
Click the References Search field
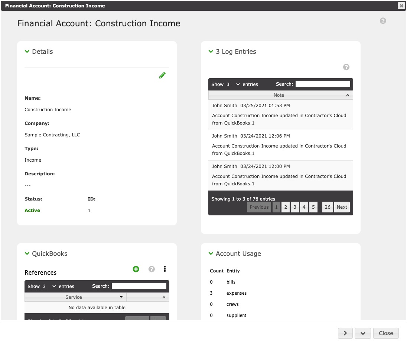[x=139, y=286]
